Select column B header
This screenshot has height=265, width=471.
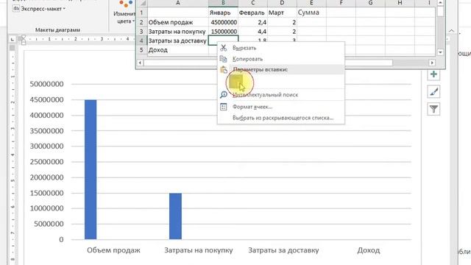tap(223, 3)
